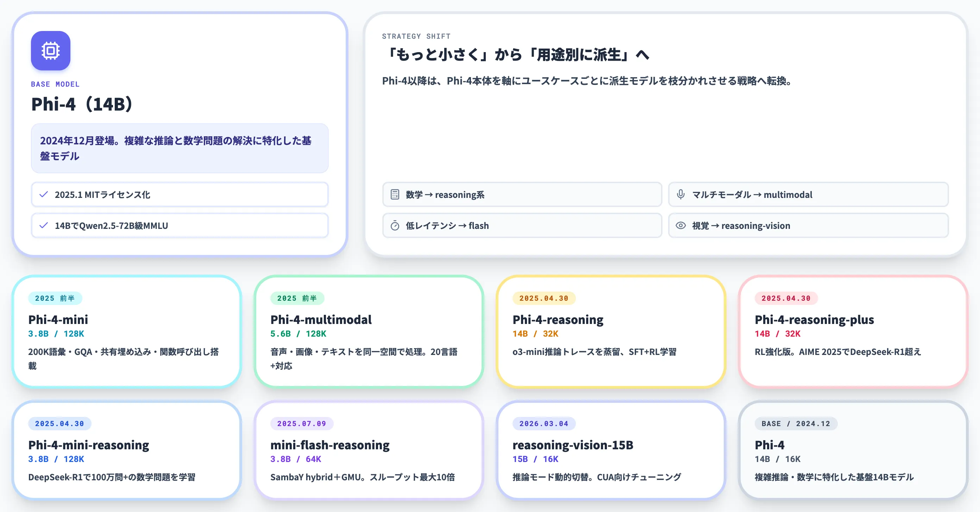The image size is (980, 512).
Task: Click the eye icon next to 視覚 → reasoning-vision
Action: tap(680, 225)
